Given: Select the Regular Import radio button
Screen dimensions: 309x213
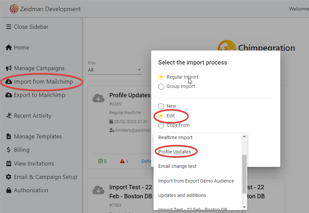Looking at the screenshot, I should tap(161, 77).
